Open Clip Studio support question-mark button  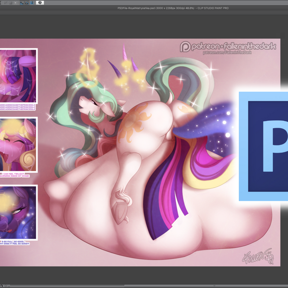click(x=40, y=3)
